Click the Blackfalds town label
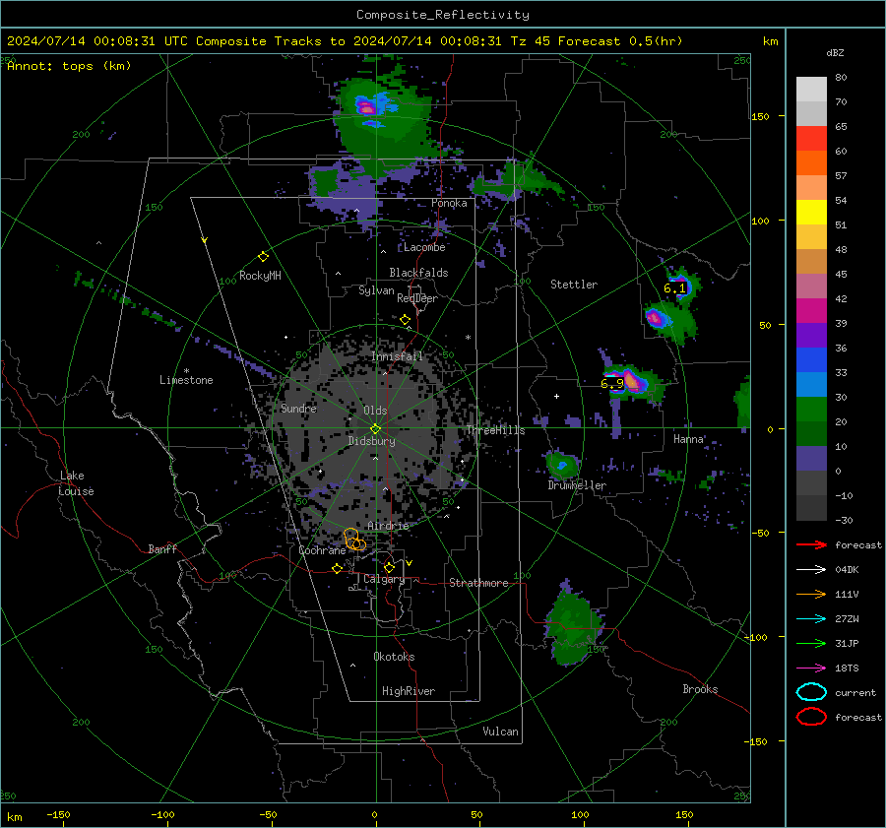The image size is (886, 828). coord(418,273)
